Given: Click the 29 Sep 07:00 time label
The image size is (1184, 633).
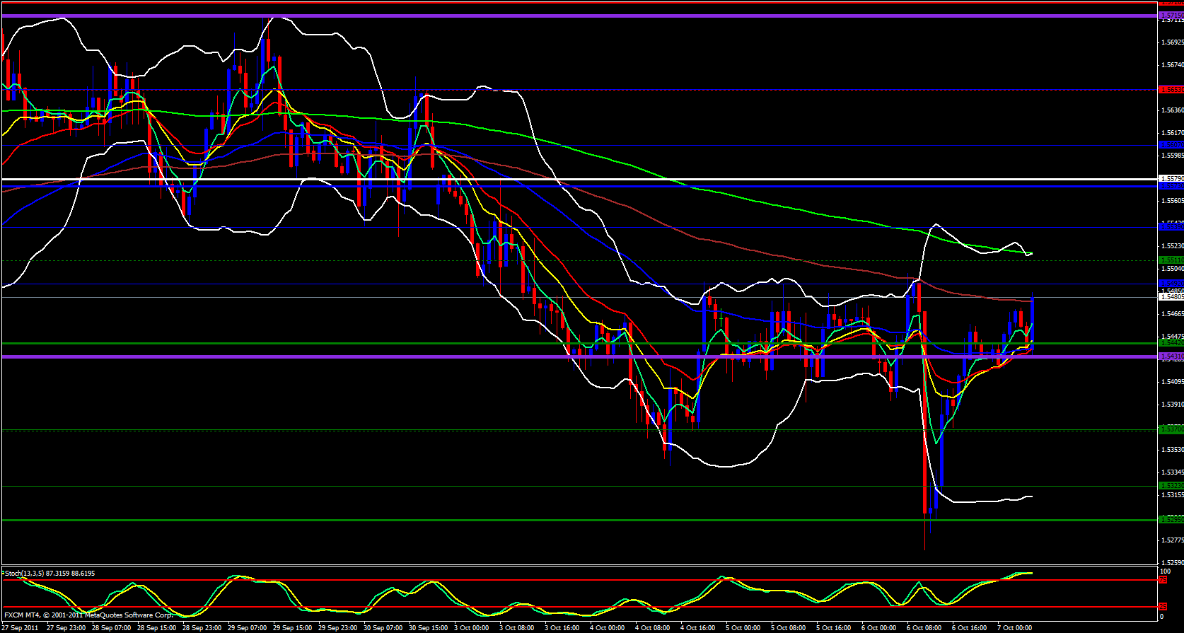Looking at the screenshot, I should (x=248, y=628).
